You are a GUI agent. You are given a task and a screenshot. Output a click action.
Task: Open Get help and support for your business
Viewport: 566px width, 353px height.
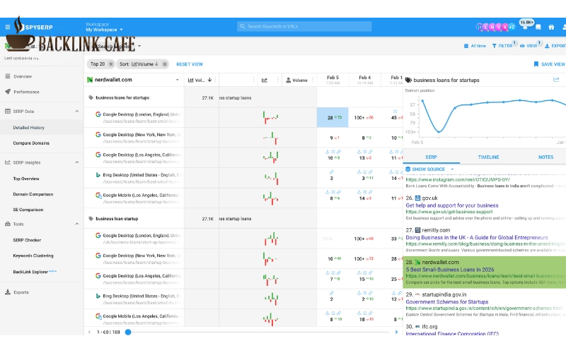pyautogui.click(x=452, y=205)
